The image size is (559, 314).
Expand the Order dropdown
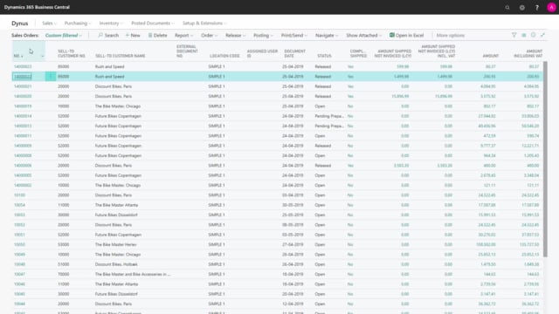coord(209,35)
